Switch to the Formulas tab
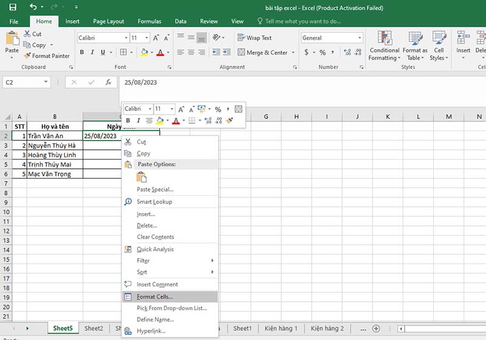486x340 pixels. (149, 21)
